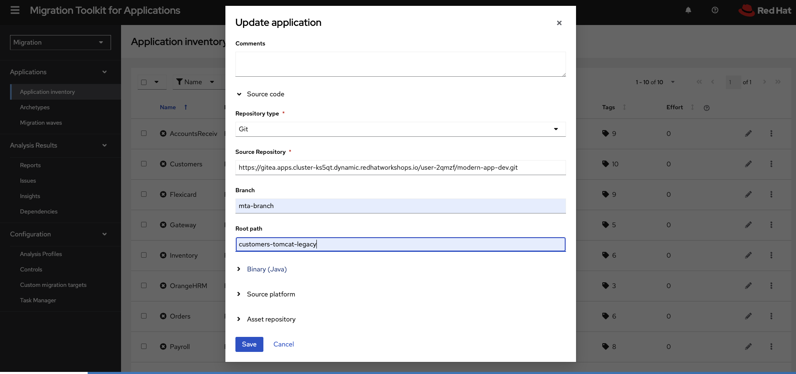Click the Branch input field
The width and height of the screenshot is (796, 374).
[400, 206]
